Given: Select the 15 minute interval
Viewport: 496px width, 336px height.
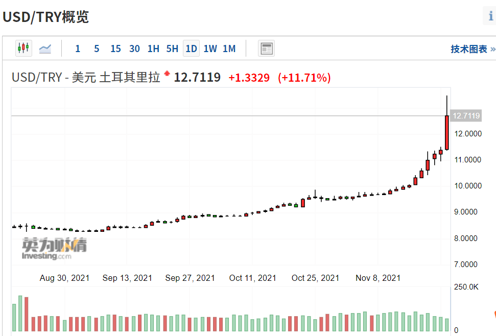Looking at the screenshot, I should tap(115, 49).
